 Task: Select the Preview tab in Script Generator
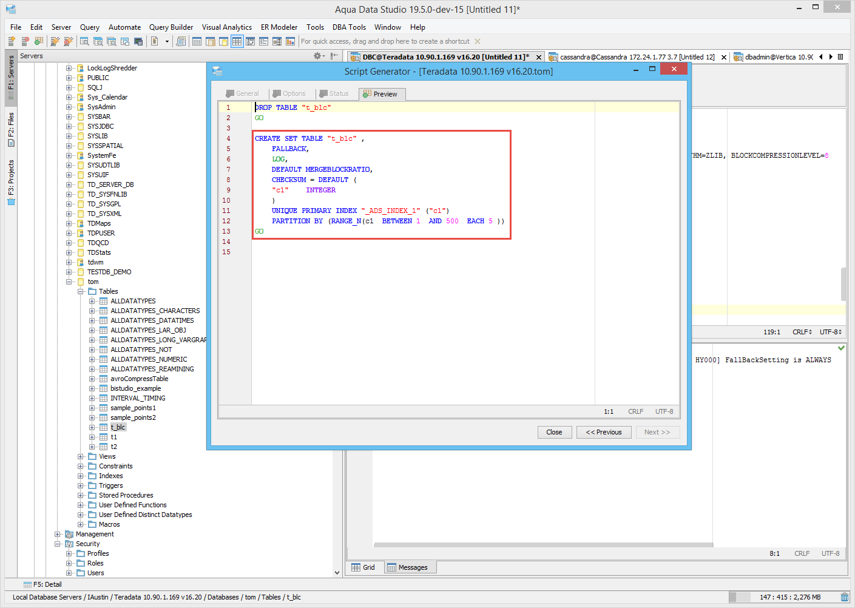(380, 94)
